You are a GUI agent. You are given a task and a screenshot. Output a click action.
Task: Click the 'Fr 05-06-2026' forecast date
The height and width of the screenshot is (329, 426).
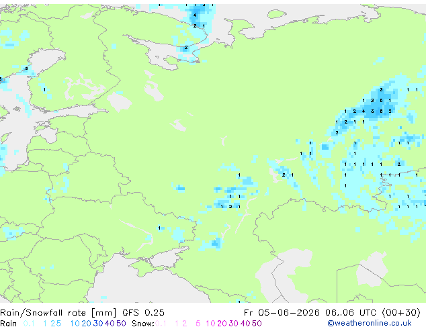click(x=282, y=313)
